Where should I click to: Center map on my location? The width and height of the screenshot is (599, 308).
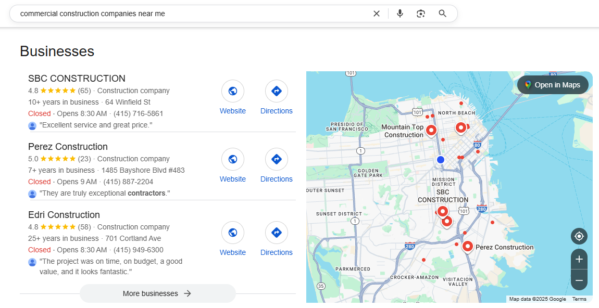pyautogui.click(x=579, y=236)
